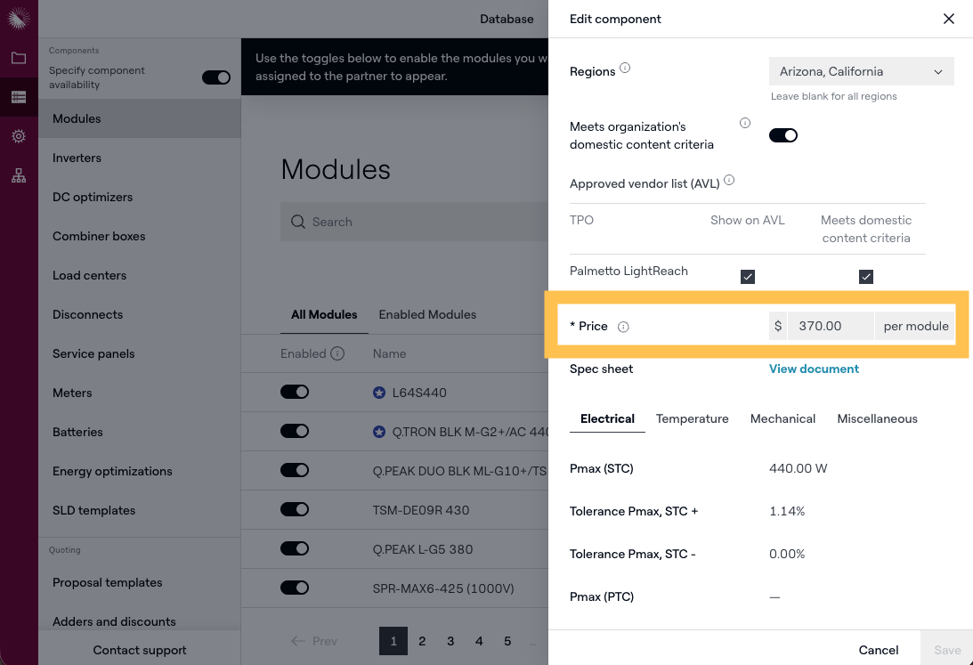Switch to the Temperature tab
The height and width of the screenshot is (665, 973).
pos(692,418)
